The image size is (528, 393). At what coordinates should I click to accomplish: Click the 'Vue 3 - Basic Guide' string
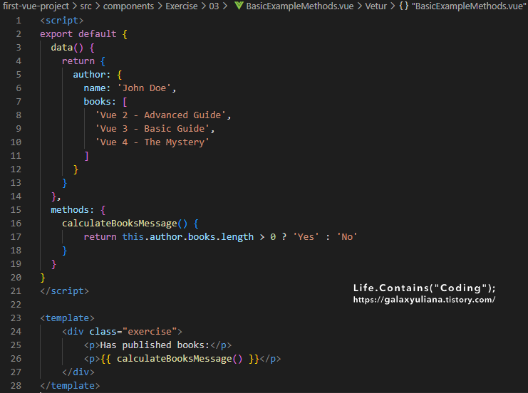click(x=152, y=129)
